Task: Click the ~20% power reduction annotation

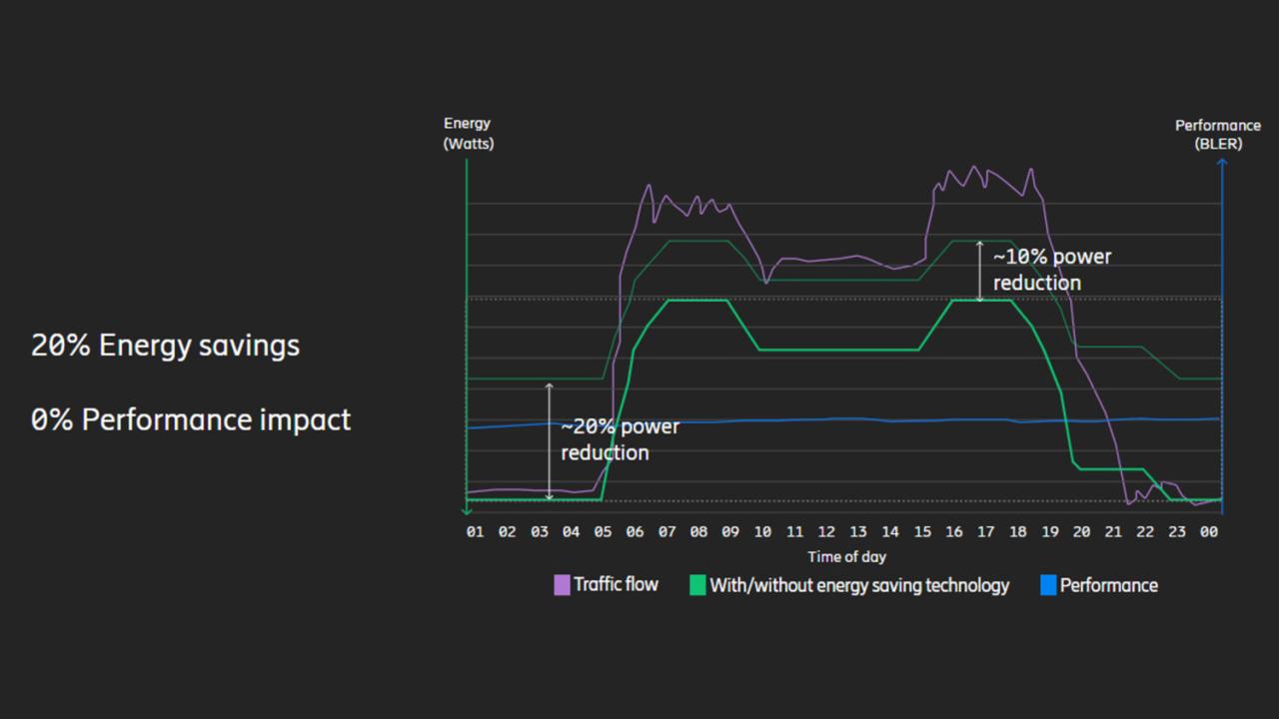Action: (x=620, y=439)
